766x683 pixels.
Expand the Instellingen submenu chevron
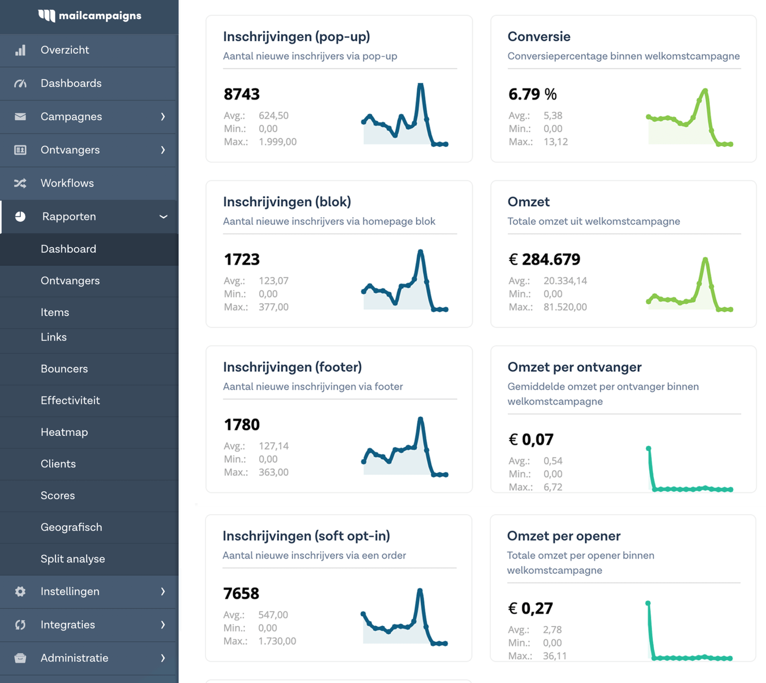[x=163, y=591]
